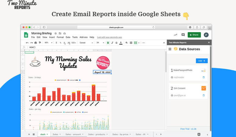Star the Morning Briefing document
Screen dimensions: 236x137
[x=55, y=33]
